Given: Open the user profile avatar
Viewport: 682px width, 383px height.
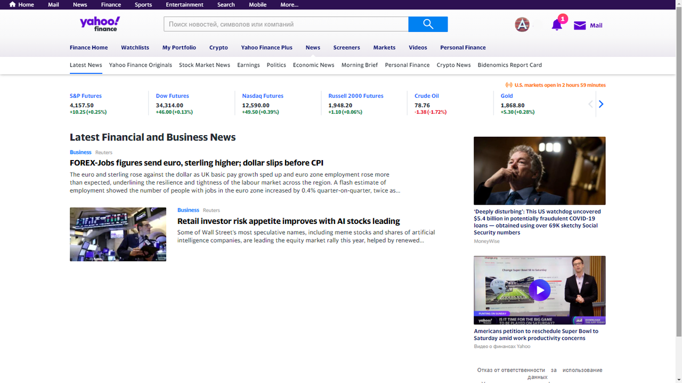Looking at the screenshot, I should click(522, 24).
